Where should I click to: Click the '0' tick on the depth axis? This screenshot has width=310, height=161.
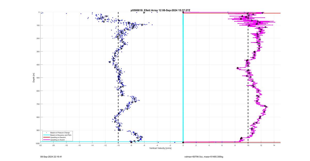[39, 12]
